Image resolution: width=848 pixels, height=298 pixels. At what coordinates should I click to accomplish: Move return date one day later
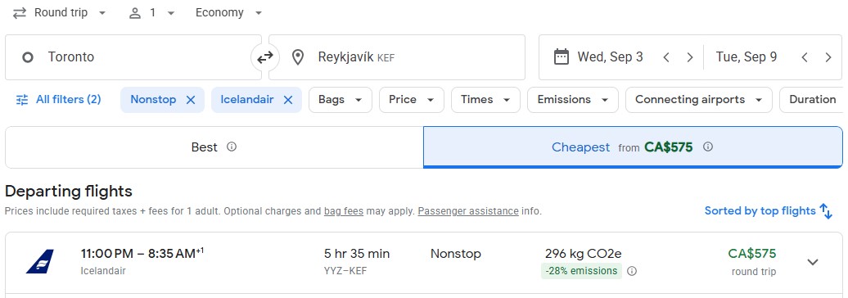point(828,57)
